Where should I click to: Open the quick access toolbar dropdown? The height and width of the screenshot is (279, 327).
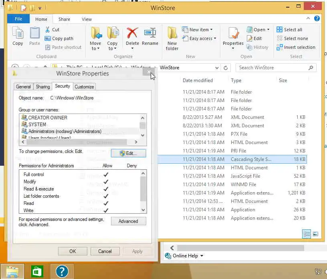40,8
